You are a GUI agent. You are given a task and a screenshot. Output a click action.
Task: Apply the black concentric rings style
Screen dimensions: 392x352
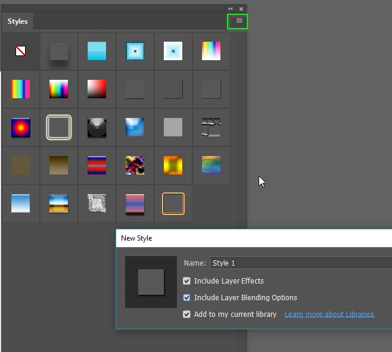(97, 127)
